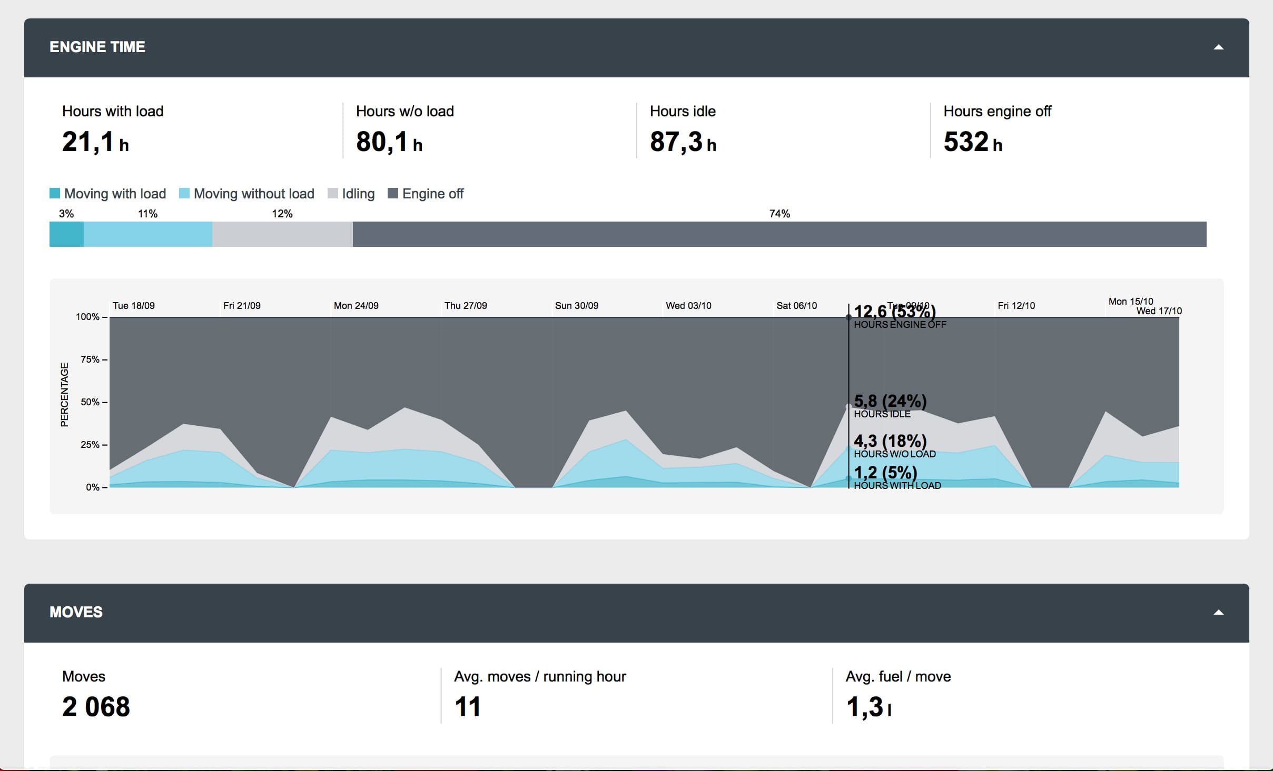
Task: Click the 74% engine off bar segment
Action: click(x=779, y=234)
